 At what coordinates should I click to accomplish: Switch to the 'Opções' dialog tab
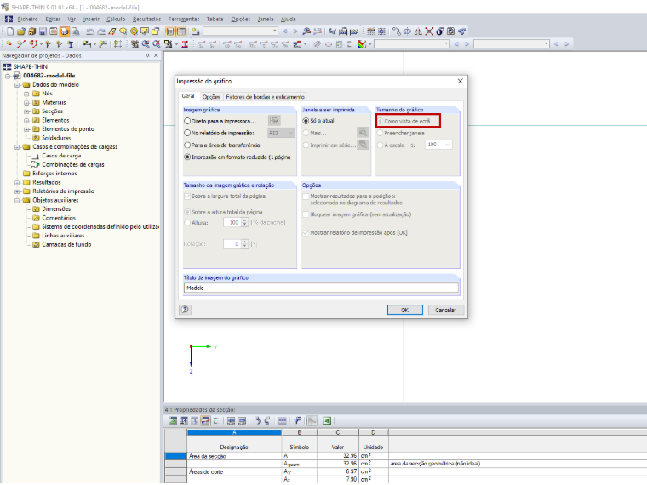pos(211,97)
